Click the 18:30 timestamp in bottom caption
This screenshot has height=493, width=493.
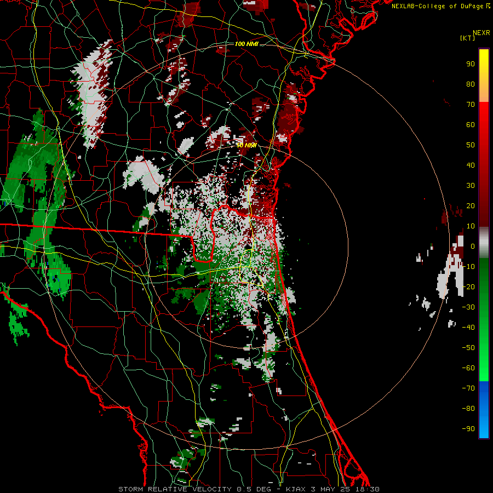(368, 489)
